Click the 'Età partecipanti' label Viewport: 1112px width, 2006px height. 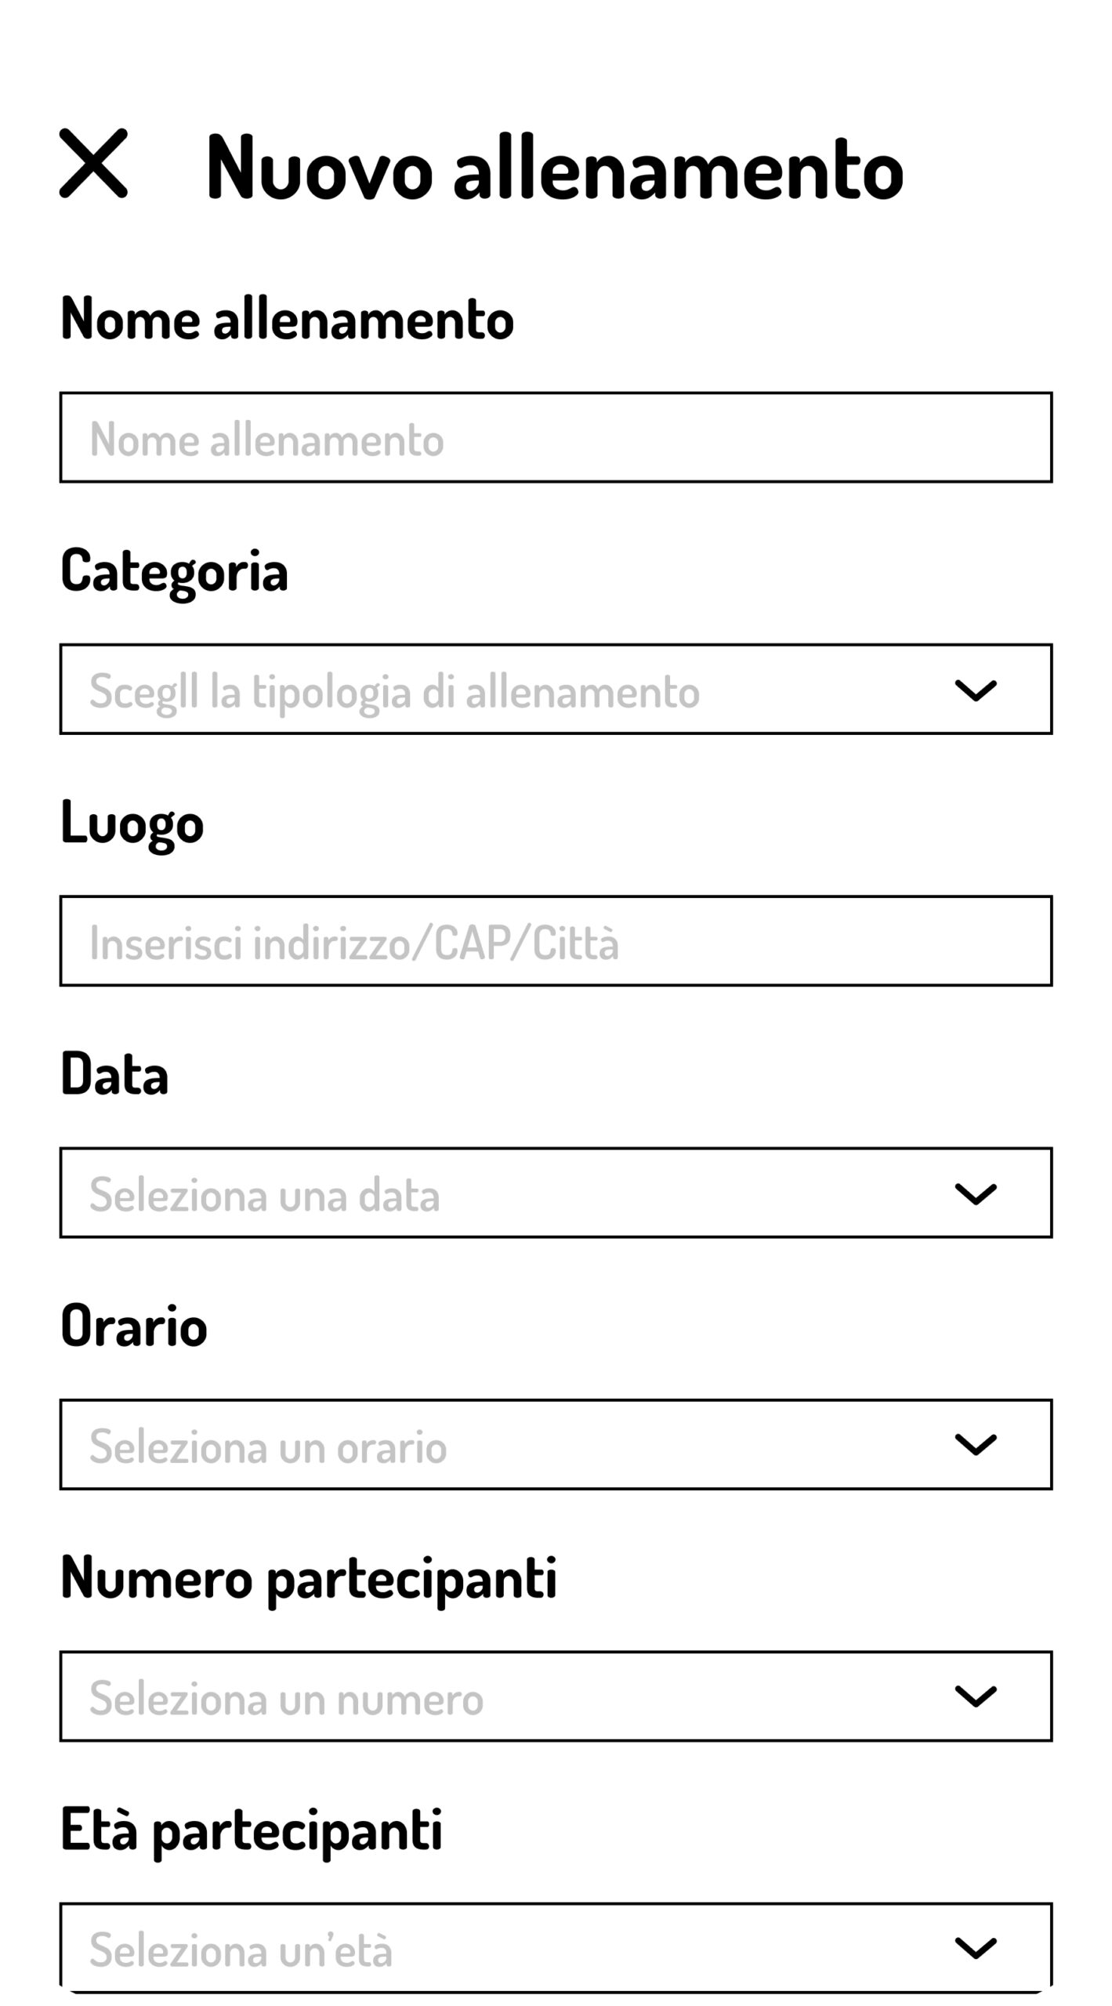click(251, 1830)
